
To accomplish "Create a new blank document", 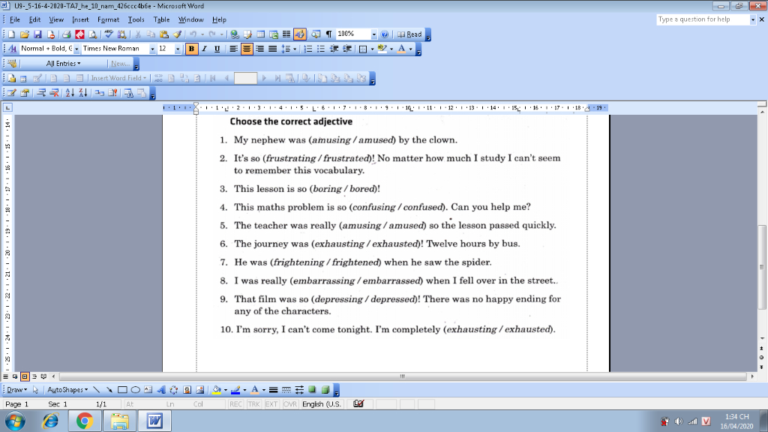I will (x=11, y=34).
